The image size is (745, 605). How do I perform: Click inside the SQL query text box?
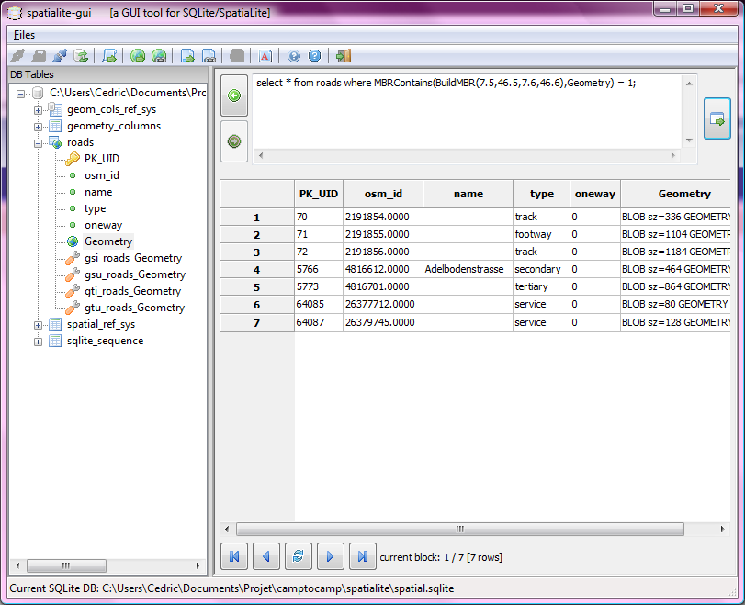pos(468,112)
